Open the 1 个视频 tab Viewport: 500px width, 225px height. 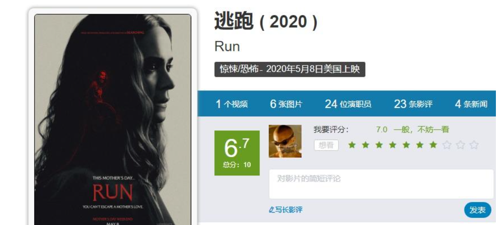coord(232,104)
